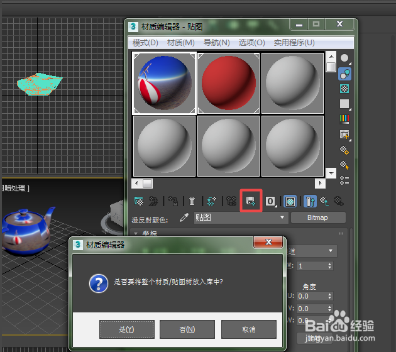
Task: Click the V angle value field 0.0
Action: click(312, 309)
